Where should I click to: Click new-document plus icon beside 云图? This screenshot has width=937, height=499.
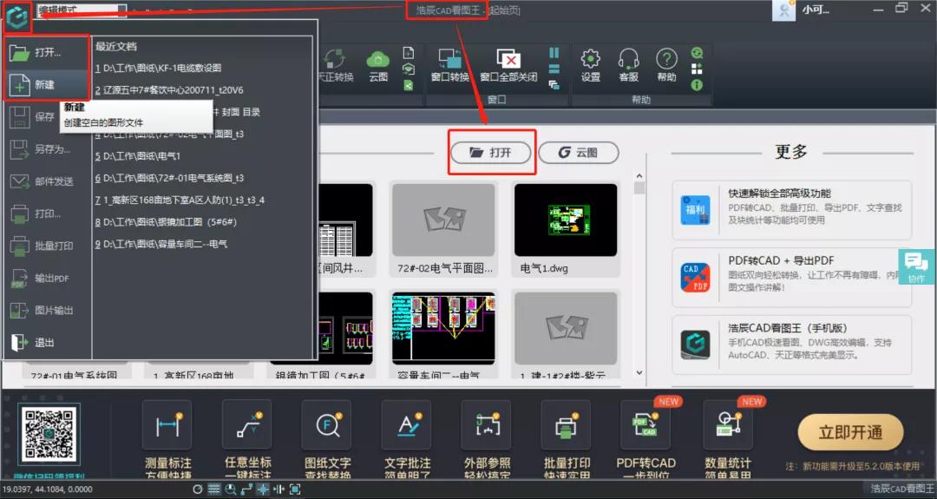click(x=408, y=53)
